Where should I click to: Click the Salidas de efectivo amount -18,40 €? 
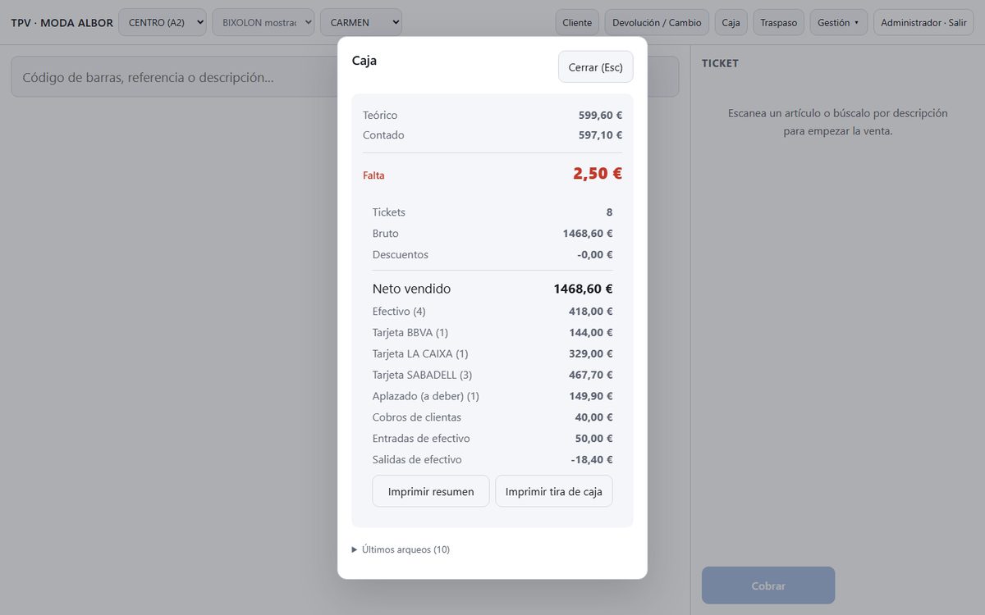[592, 460]
